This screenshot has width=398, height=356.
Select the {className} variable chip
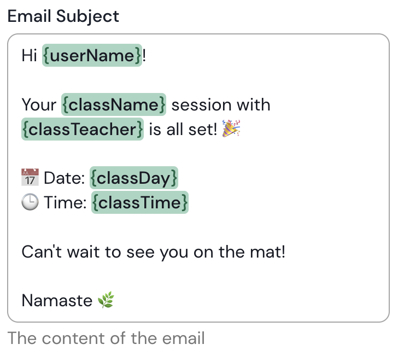pyautogui.click(x=113, y=104)
